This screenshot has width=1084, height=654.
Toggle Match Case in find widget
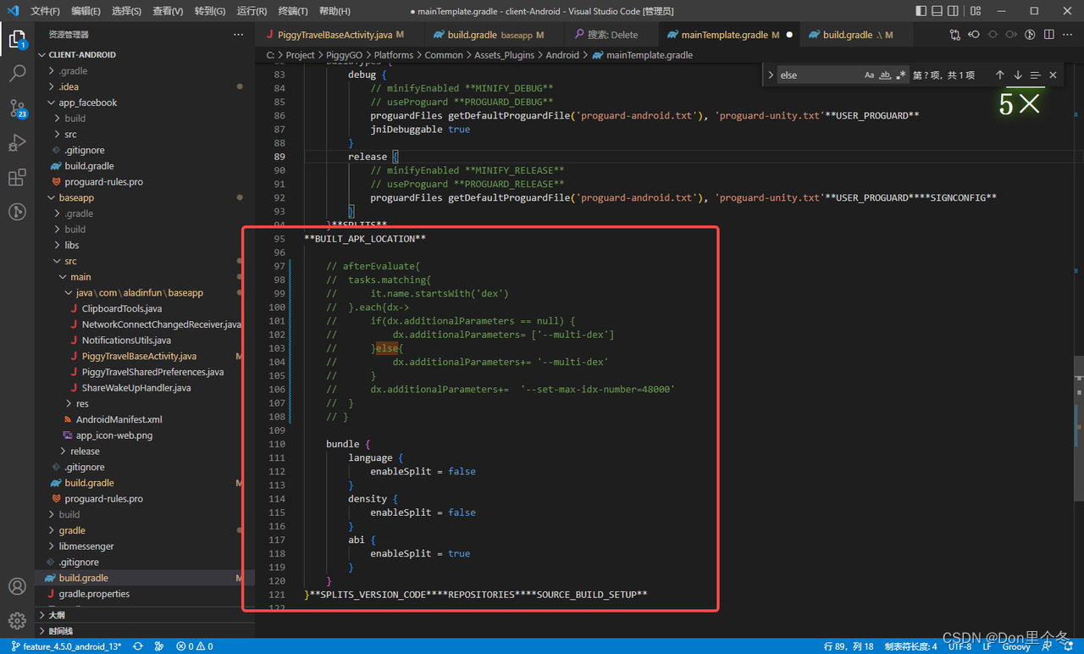870,75
